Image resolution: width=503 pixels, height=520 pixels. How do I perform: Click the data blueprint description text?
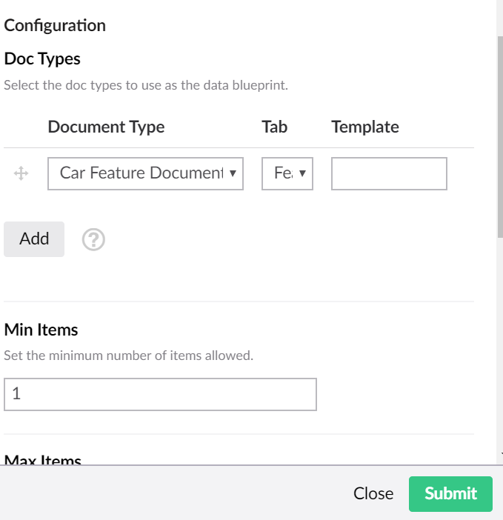pos(146,84)
